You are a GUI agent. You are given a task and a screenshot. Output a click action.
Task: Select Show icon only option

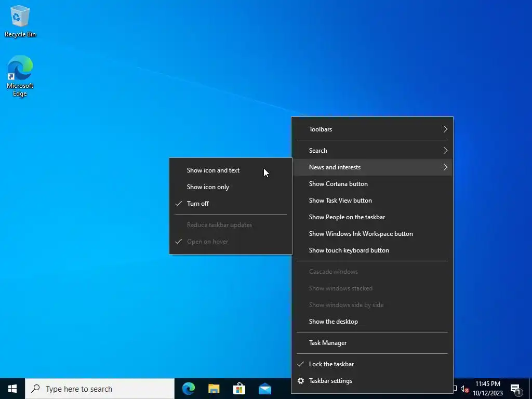[x=231, y=187]
